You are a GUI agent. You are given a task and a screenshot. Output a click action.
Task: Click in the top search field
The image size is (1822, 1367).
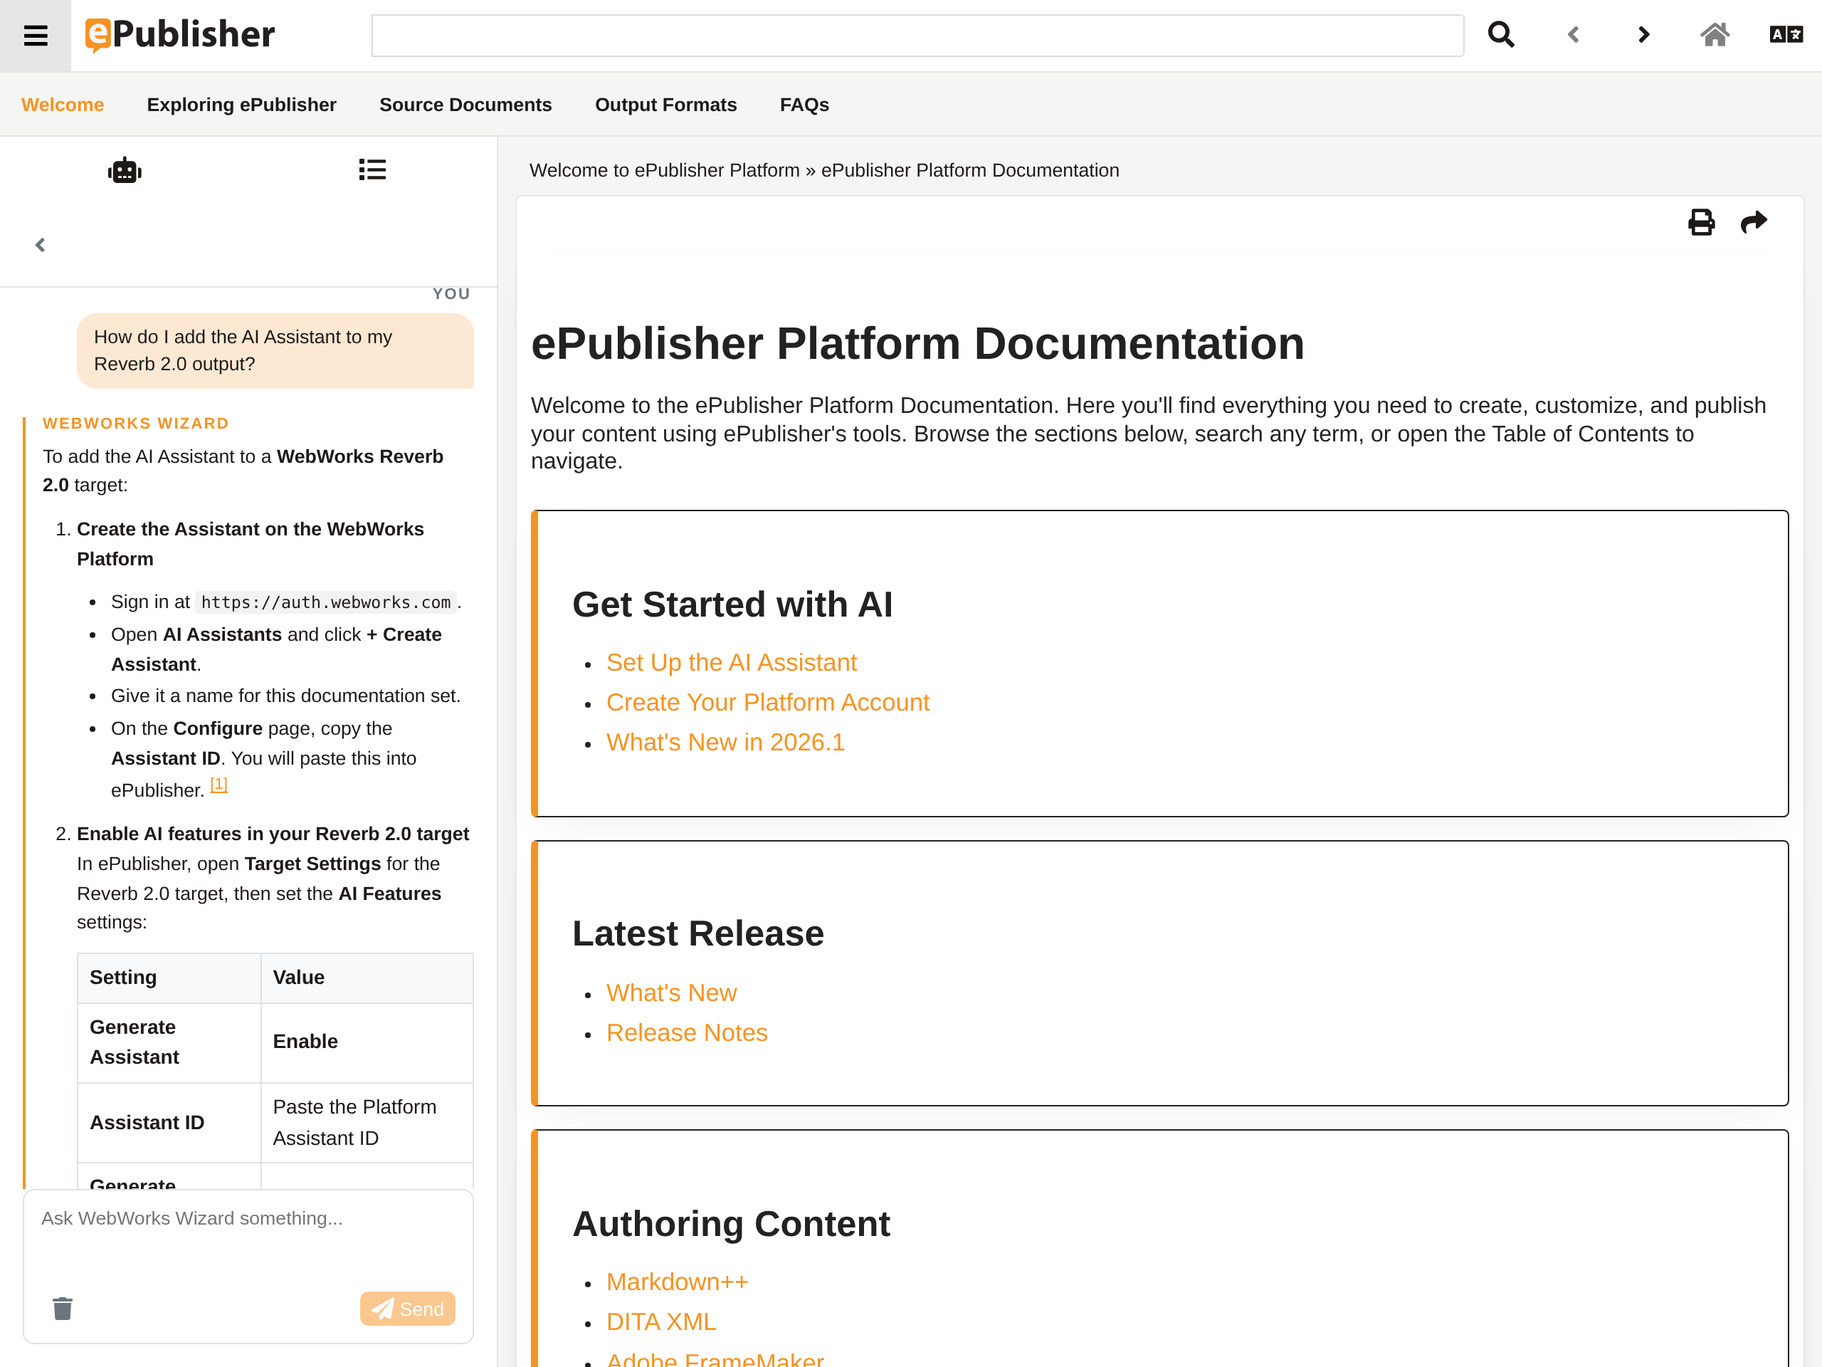[917, 36]
